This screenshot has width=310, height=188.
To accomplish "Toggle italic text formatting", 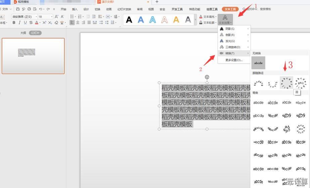I will pyautogui.click(x=19, y=23).
